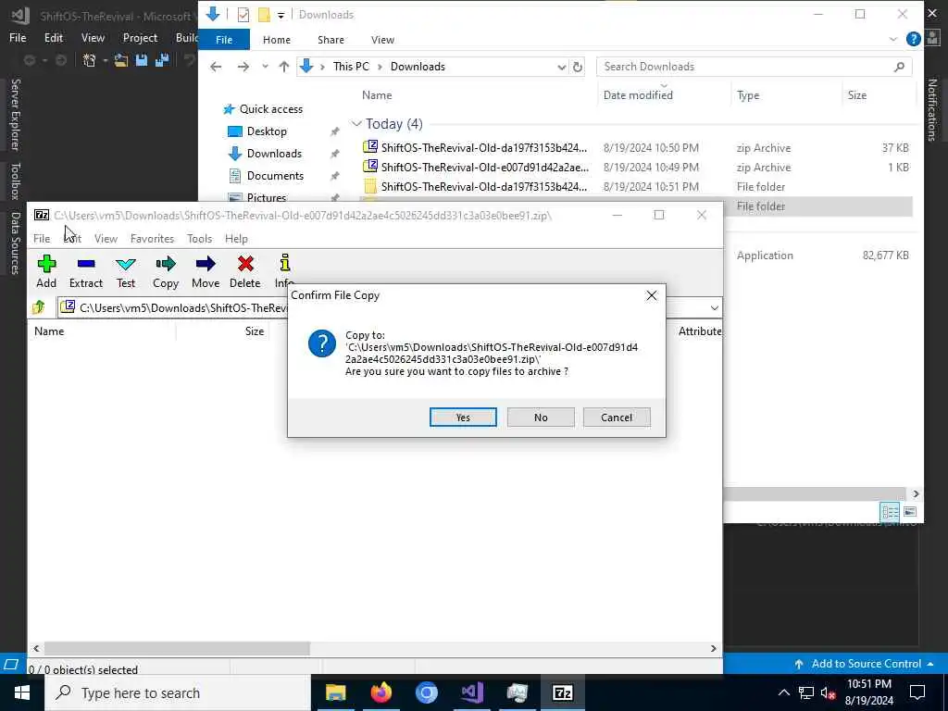948x711 pixels.
Task: Expand the 7-Zip address path dropdown
Action: click(x=714, y=307)
